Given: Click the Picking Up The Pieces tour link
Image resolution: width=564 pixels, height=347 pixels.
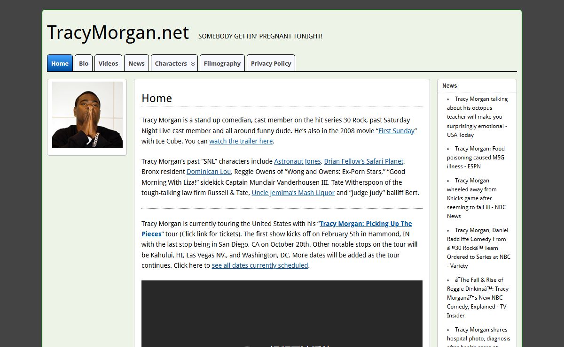Looking at the screenshot, I should pyautogui.click(x=277, y=229).
